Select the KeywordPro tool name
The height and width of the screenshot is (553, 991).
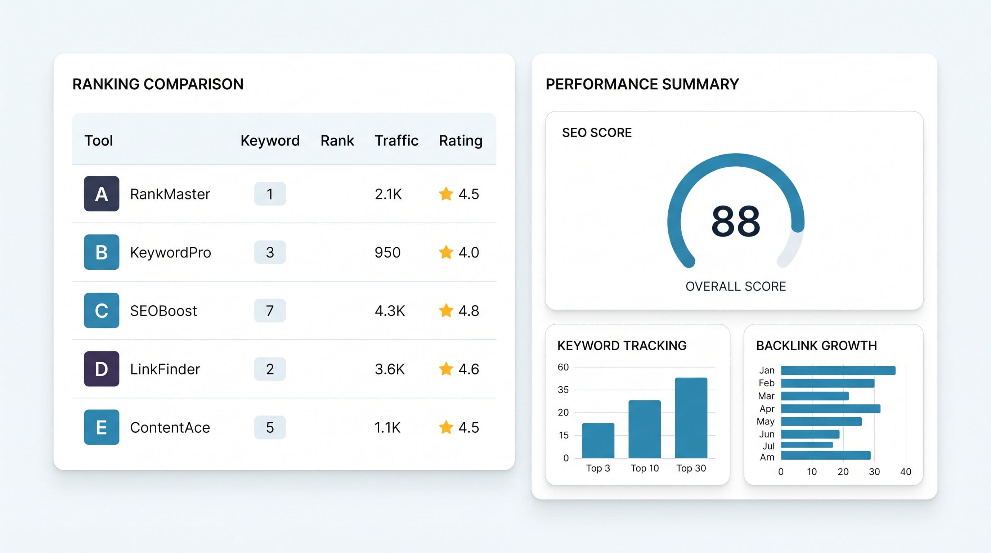point(170,253)
